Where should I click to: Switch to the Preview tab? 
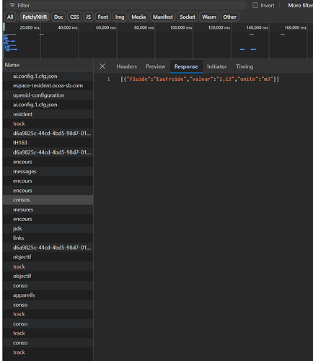(155, 66)
